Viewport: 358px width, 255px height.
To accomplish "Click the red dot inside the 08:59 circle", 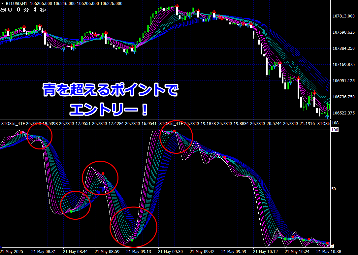I will pos(103,174).
